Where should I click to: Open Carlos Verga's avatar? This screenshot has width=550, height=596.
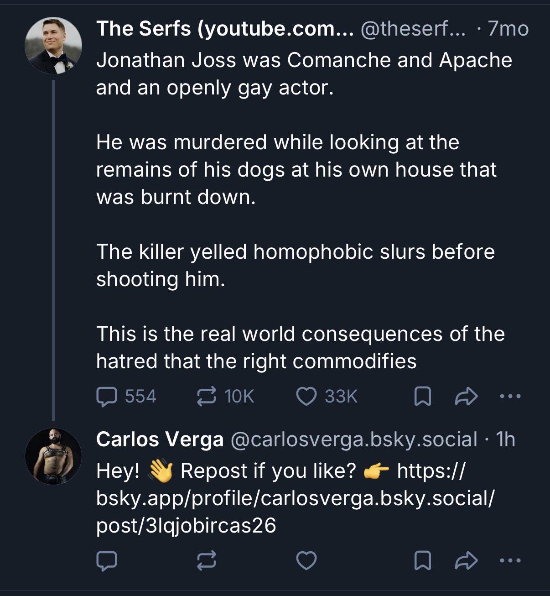click(53, 456)
